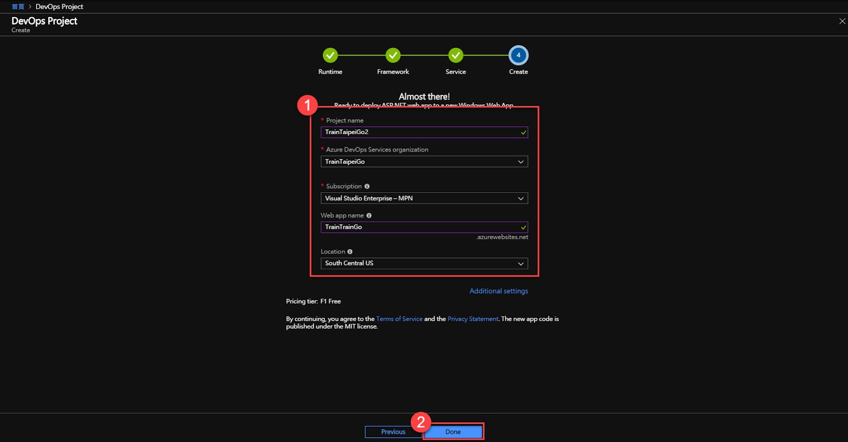Viewport: 848px width, 442px height.
Task: Open the Additional settings link
Action: pyautogui.click(x=499, y=291)
